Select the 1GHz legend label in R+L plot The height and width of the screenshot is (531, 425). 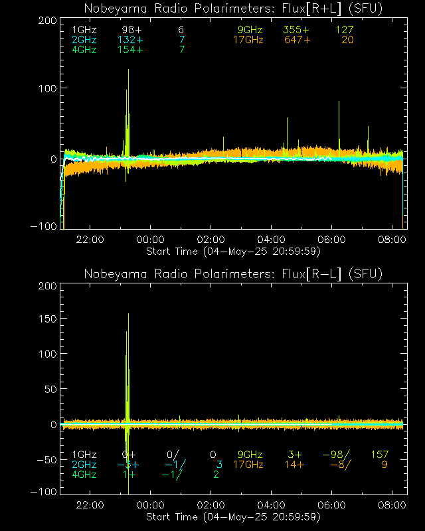[84, 30]
